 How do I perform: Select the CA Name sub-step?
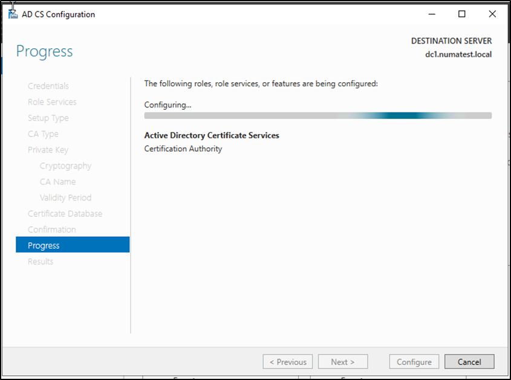pos(57,182)
